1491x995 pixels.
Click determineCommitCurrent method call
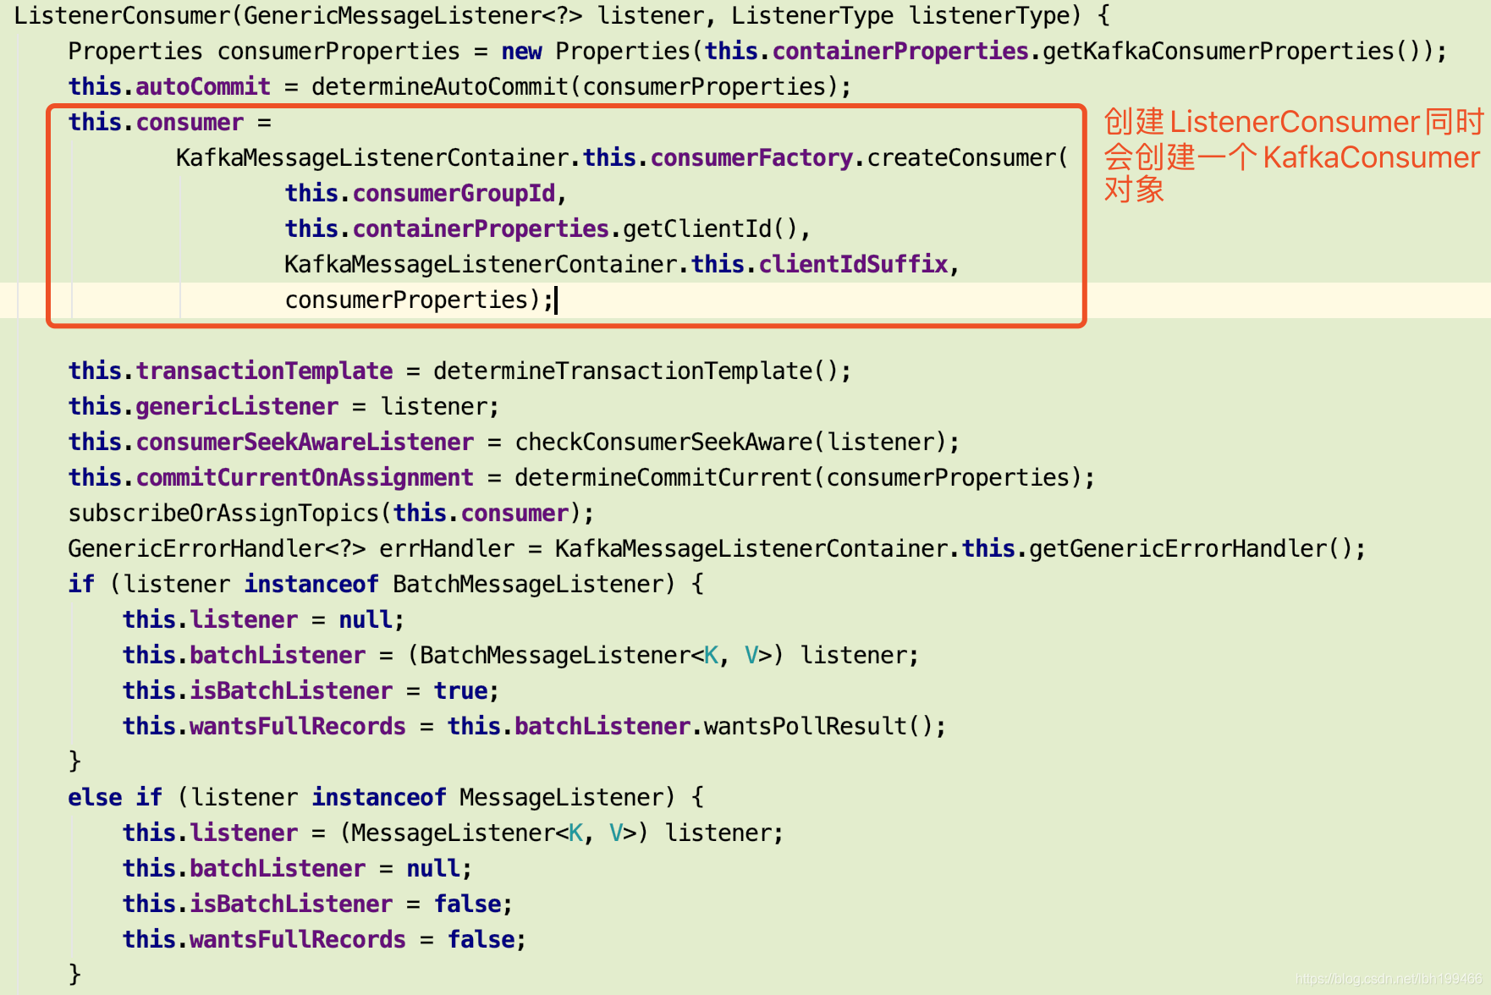pos(663,477)
